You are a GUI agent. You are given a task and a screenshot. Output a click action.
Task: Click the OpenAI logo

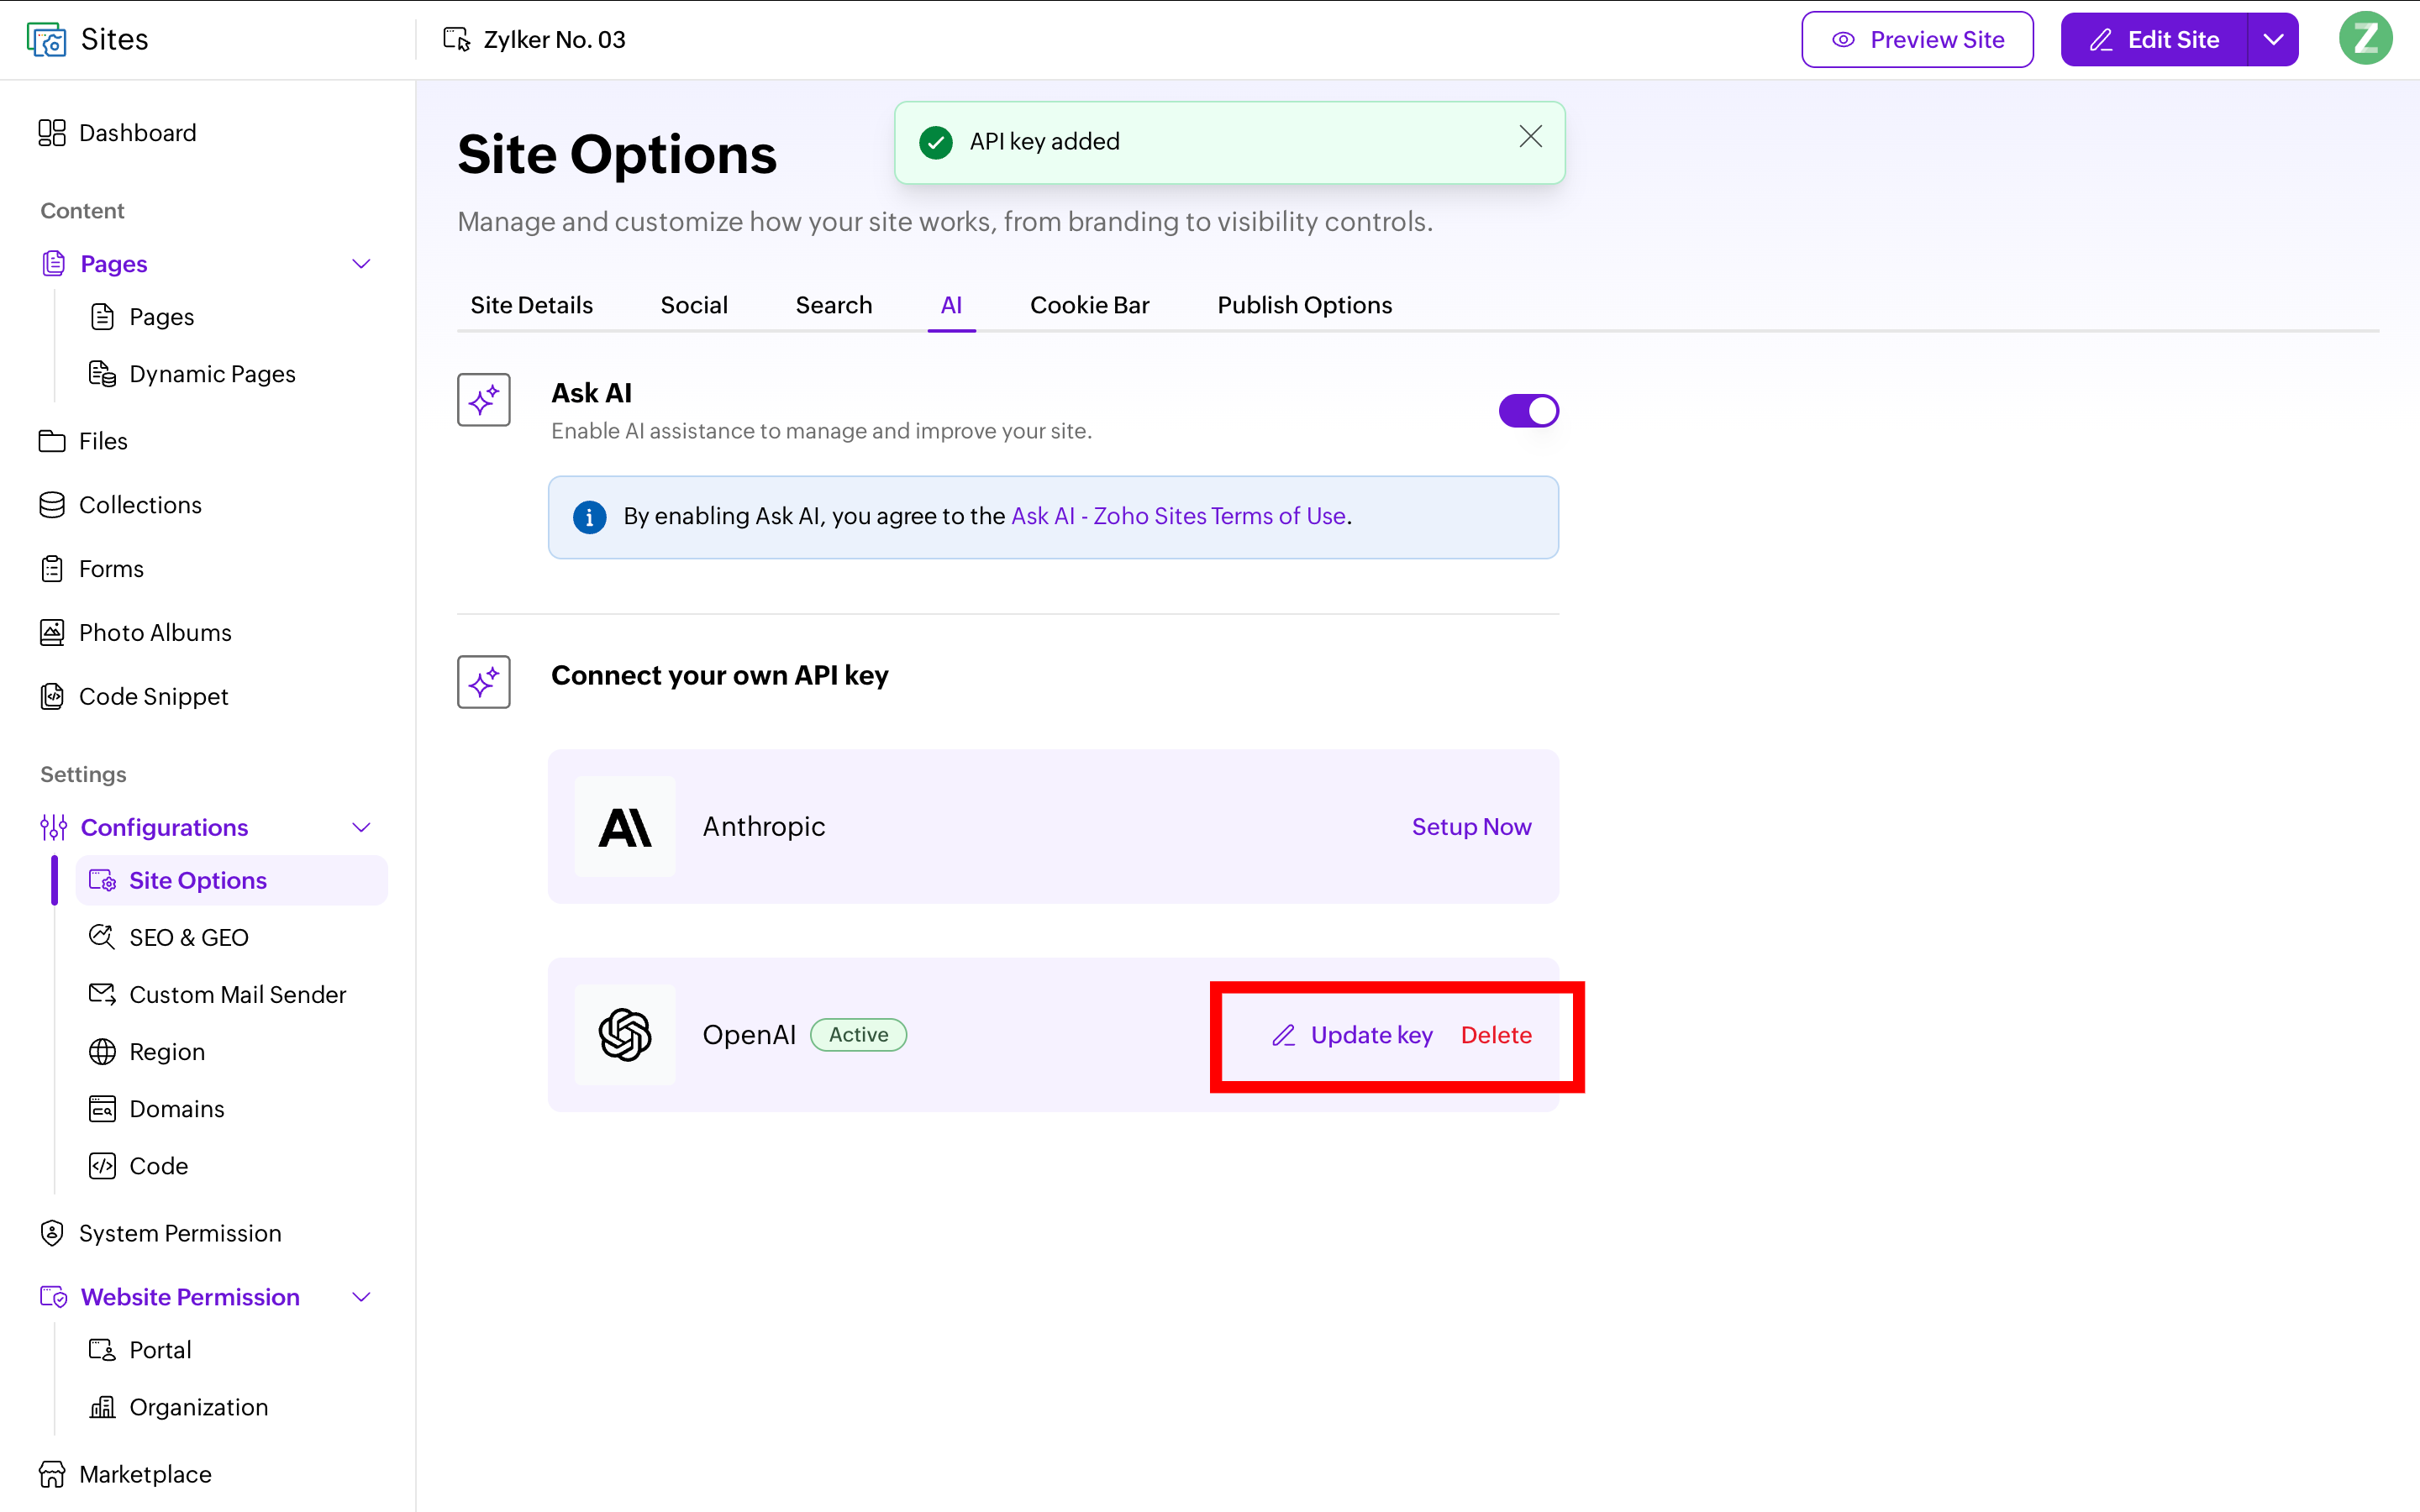[x=625, y=1035]
